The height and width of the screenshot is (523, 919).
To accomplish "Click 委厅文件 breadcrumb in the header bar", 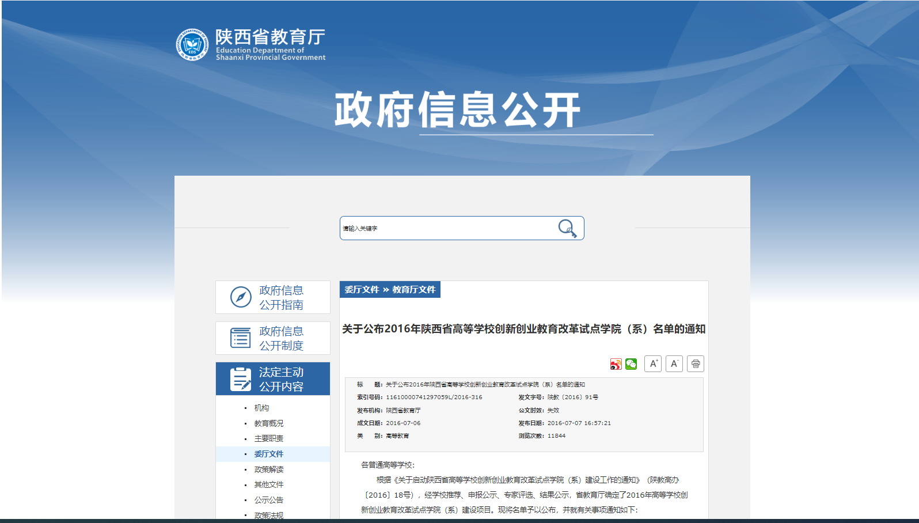I will (362, 290).
